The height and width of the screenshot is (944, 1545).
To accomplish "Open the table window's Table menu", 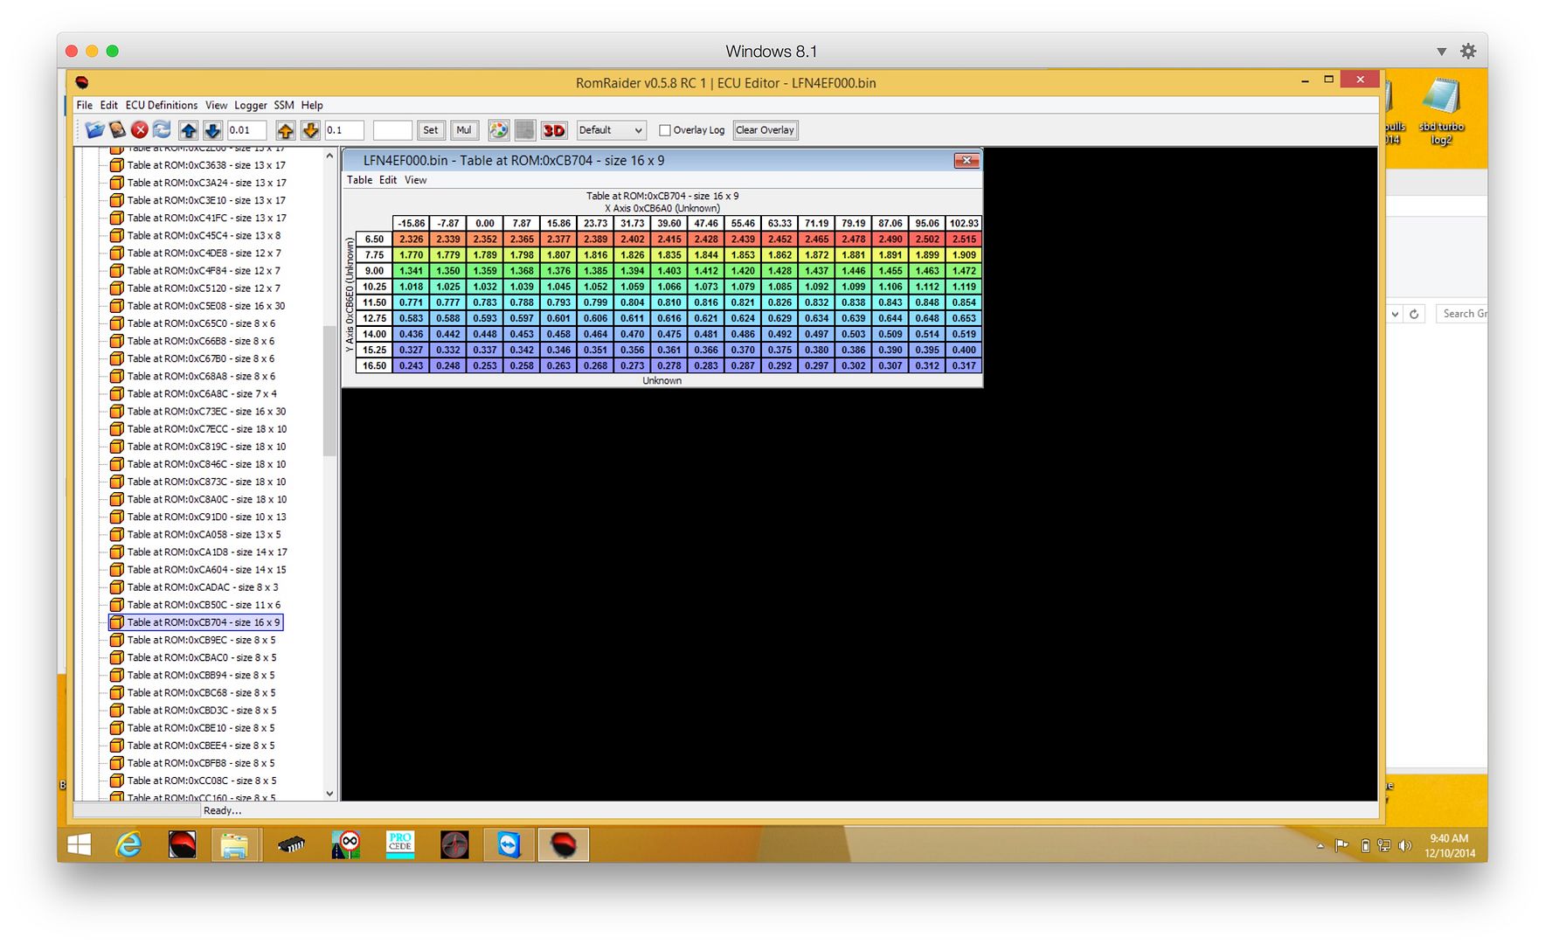I will 359,180.
